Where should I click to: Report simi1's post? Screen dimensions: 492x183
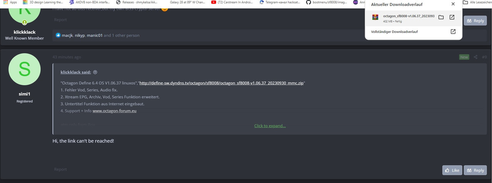[x=60, y=169]
